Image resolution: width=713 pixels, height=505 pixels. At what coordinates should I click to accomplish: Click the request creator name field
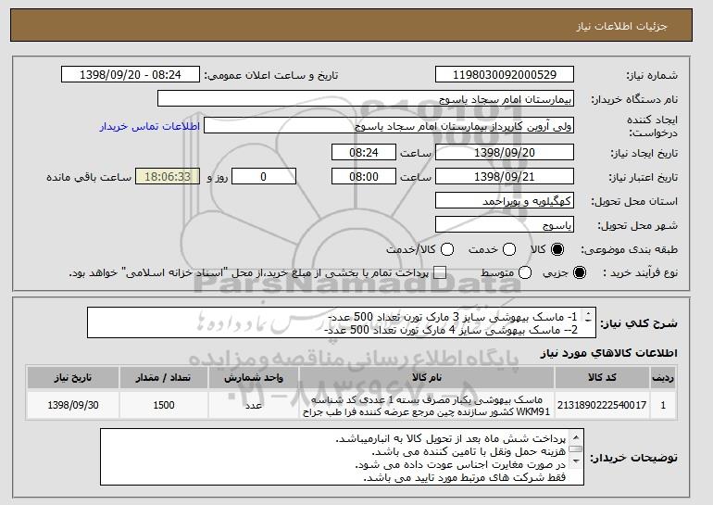point(389,126)
